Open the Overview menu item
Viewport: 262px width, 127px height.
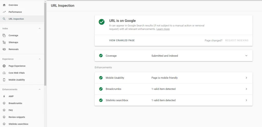click(22, 5)
